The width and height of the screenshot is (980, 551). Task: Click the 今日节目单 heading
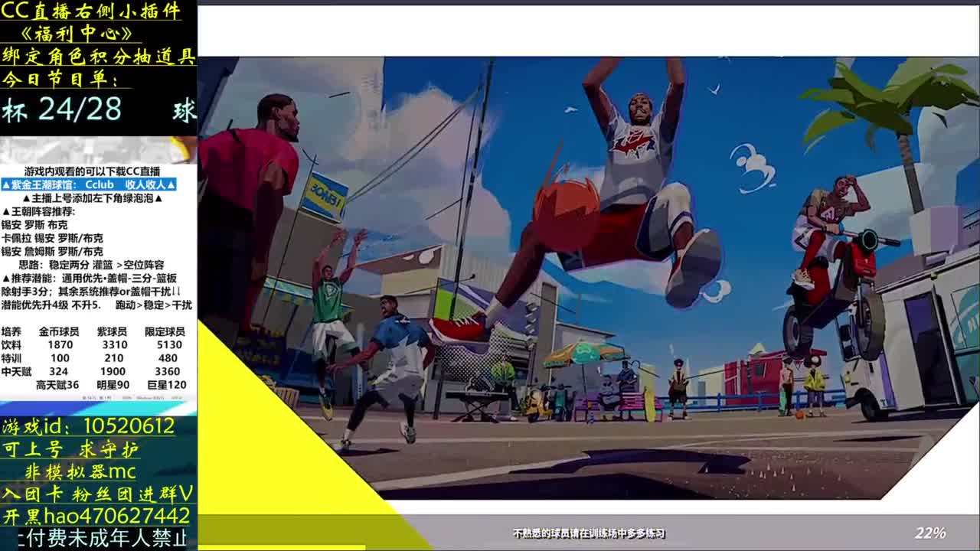point(60,79)
